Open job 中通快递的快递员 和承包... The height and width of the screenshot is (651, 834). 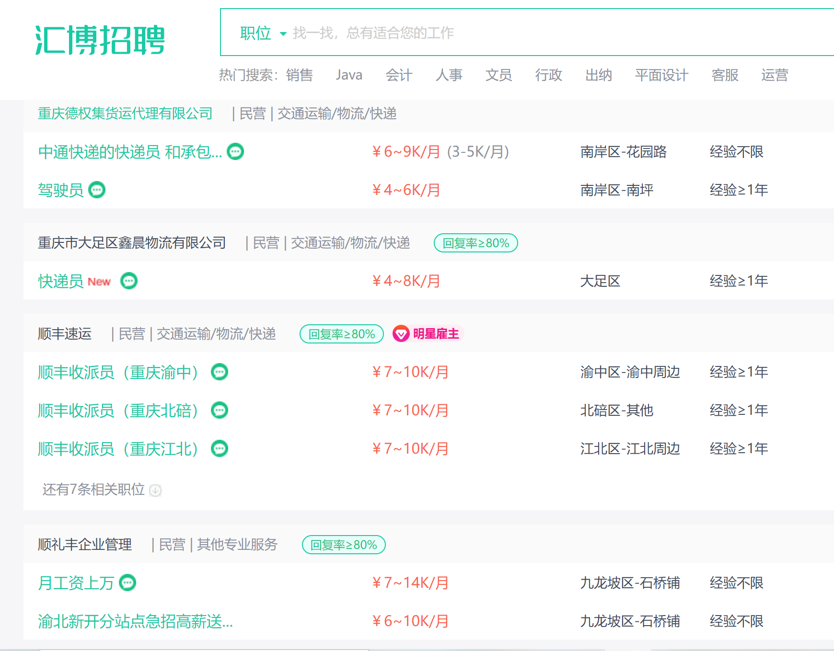(x=130, y=152)
